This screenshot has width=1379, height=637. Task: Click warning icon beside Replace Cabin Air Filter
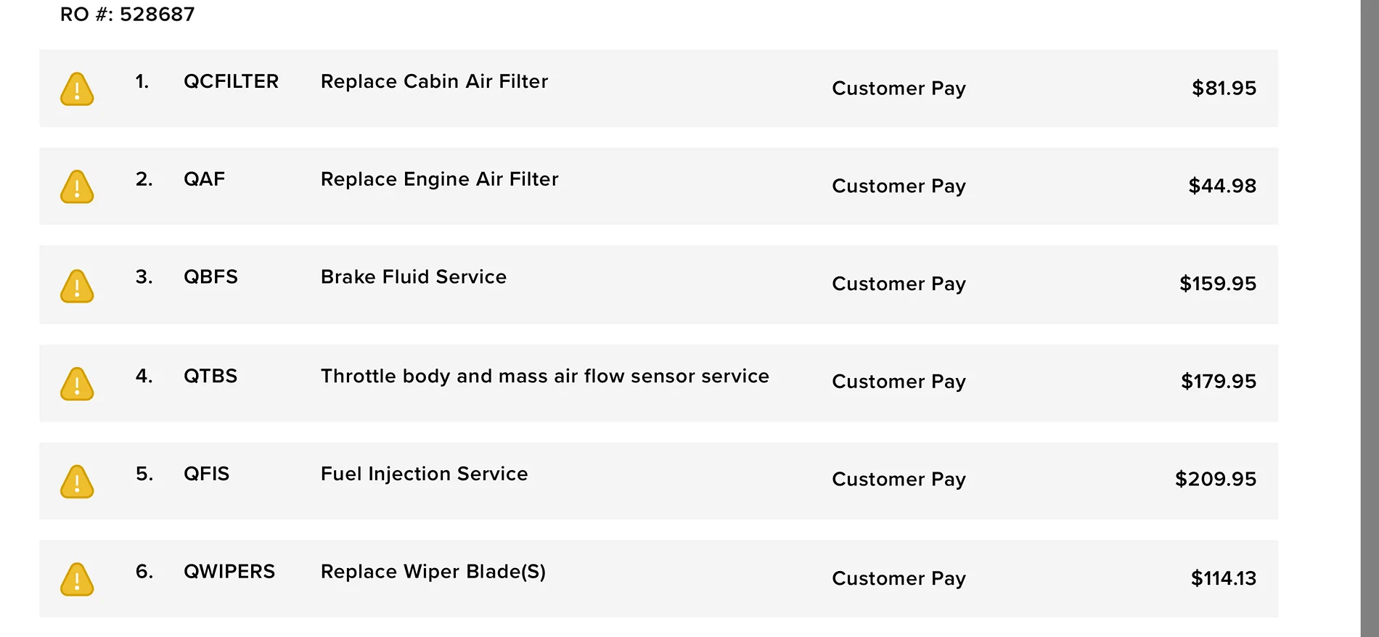pyautogui.click(x=77, y=89)
